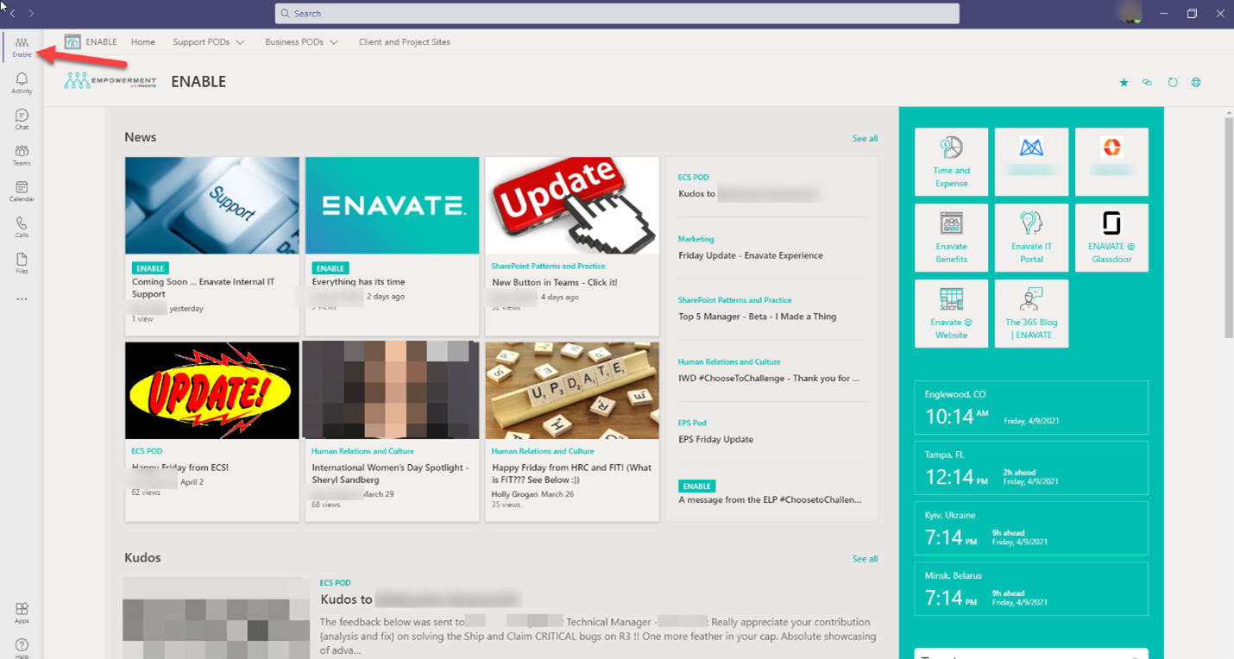Open the tile with the blue M logo

tap(1031, 161)
